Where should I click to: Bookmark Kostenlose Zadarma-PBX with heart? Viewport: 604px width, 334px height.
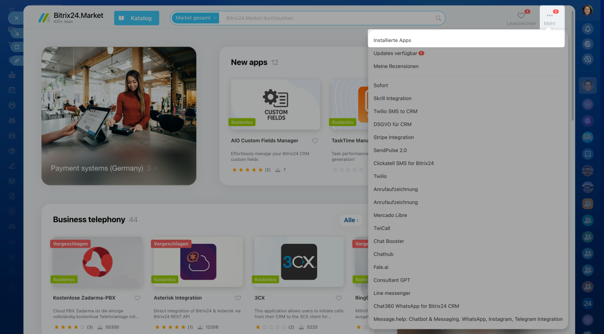[137, 298]
